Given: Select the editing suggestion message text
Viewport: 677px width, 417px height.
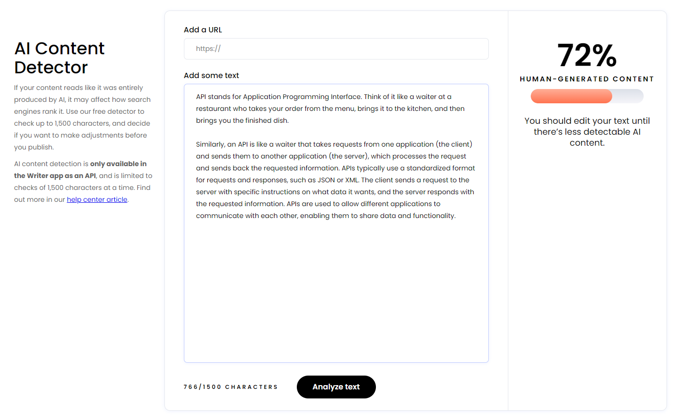Looking at the screenshot, I should (x=587, y=132).
